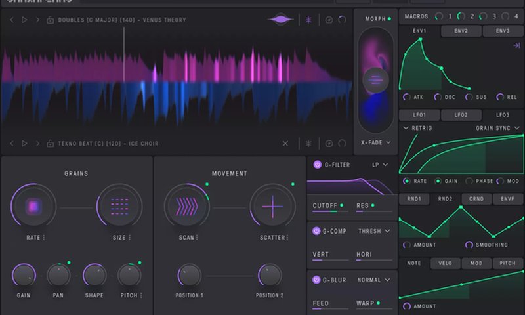The image size is (525, 315).
Task: Click the purple waveform shape icon
Action: click(x=281, y=20)
